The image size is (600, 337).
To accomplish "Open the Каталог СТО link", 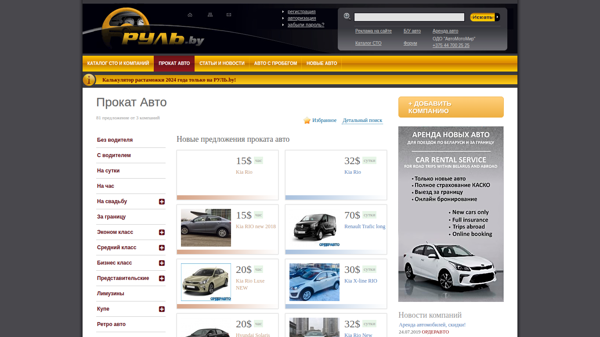I will [369, 43].
